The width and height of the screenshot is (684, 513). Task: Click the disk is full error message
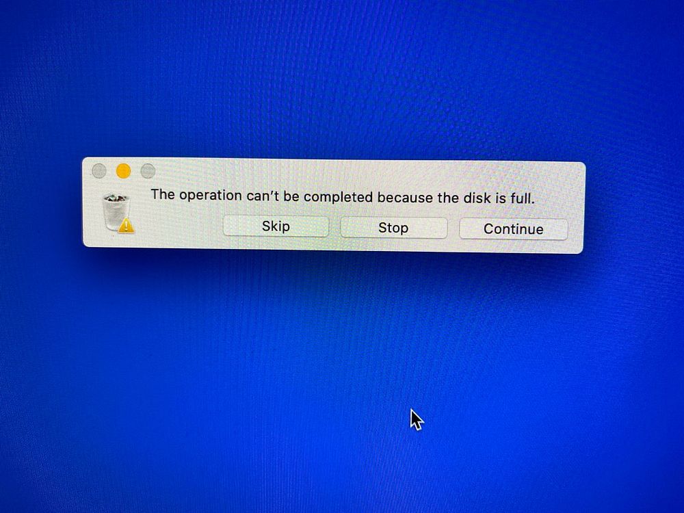[343, 197]
